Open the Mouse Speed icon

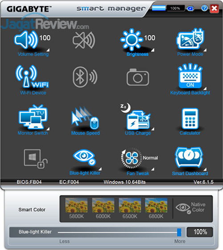click(85, 118)
